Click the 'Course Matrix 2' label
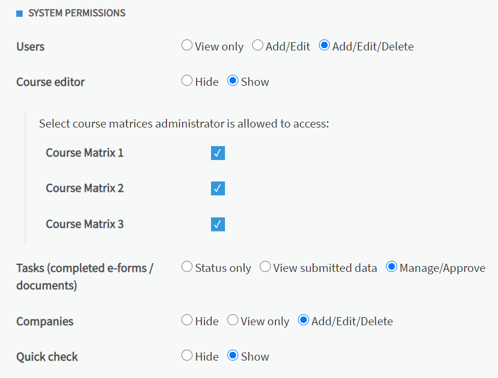The height and width of the screenshot is (378, 498). click(x=85, y=188)
